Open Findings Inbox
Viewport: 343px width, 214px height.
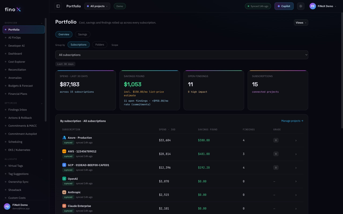point(24,110)
